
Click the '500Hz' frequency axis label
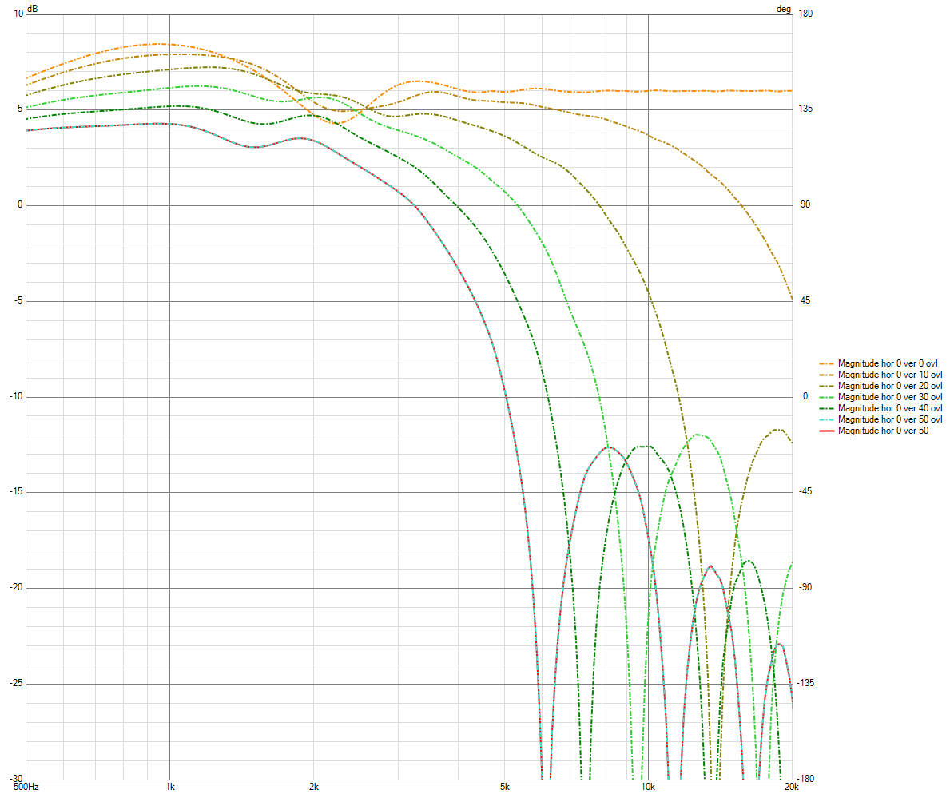point(26,788)
